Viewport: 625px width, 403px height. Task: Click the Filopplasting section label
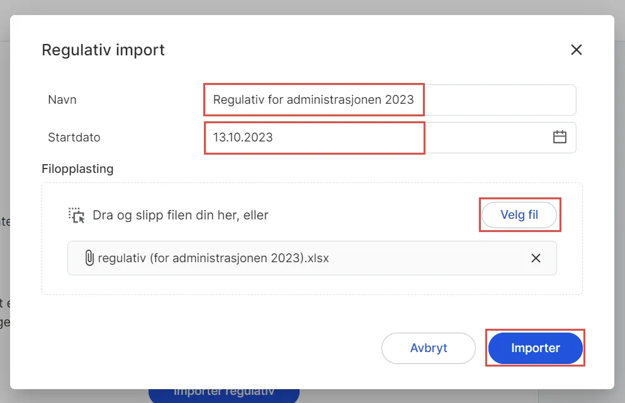click(x=77, y=168)
